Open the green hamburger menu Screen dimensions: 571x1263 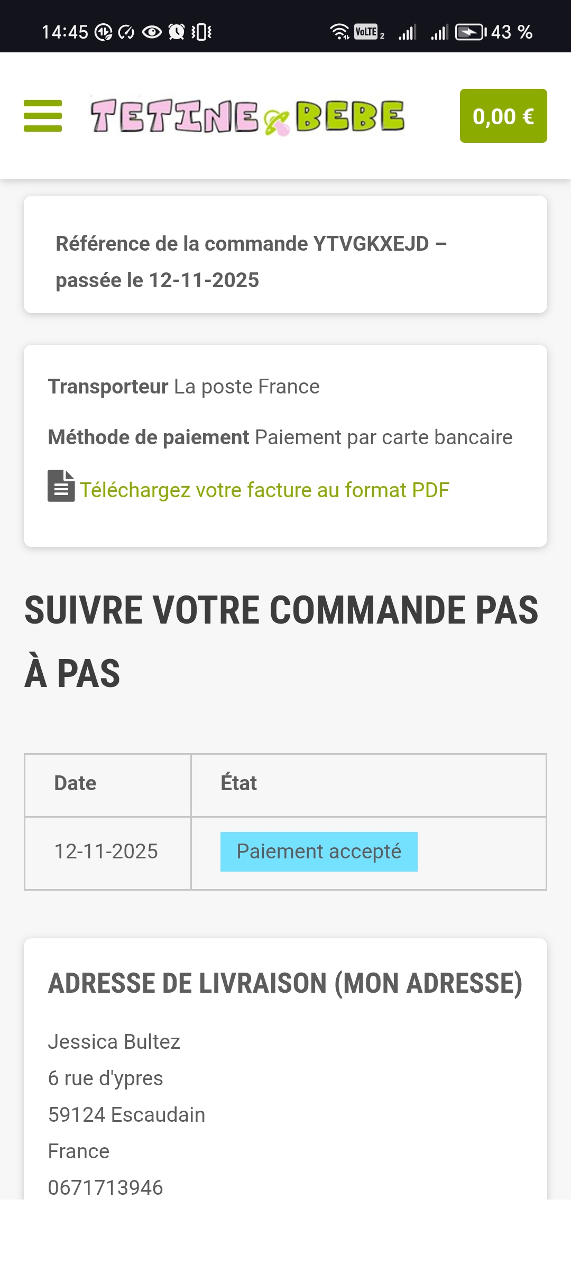tap(43, 116)
